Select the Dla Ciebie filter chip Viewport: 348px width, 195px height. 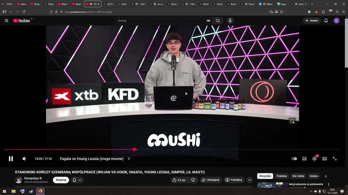pos(298,176)
